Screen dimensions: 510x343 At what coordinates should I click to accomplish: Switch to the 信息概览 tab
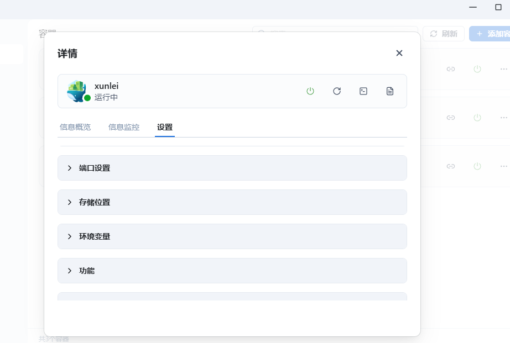tap(75, 126)
